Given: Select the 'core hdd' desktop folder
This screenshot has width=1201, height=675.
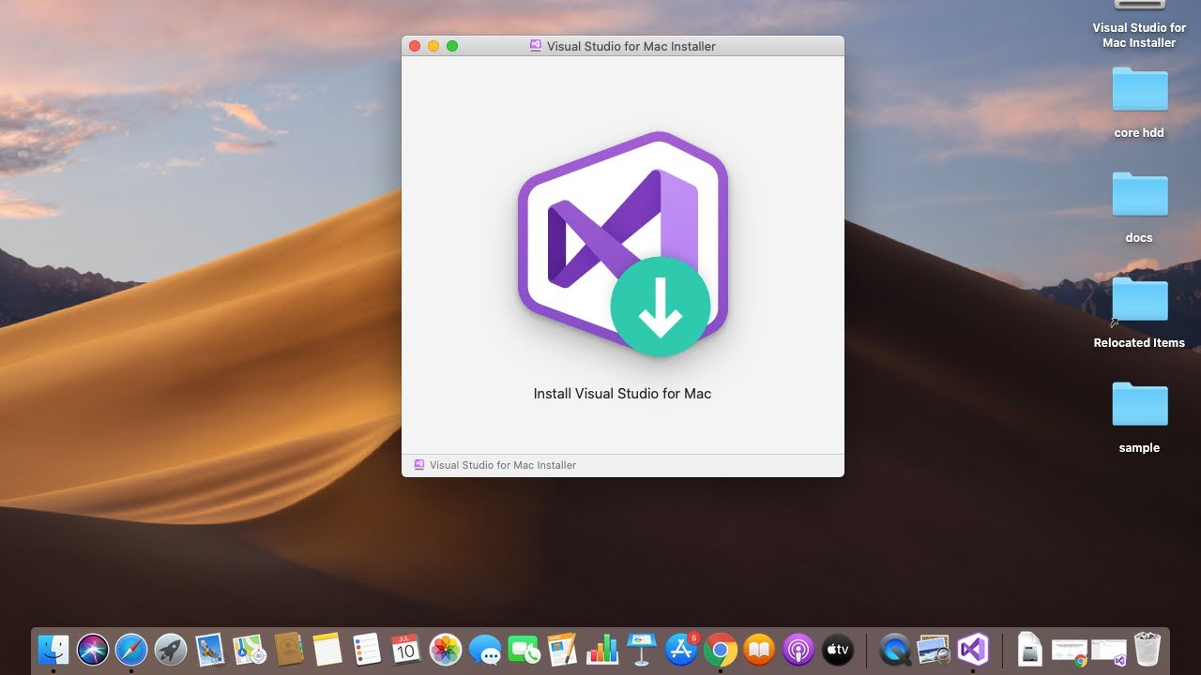Looking at the screenshot, I should click(x=1139, y=92).
